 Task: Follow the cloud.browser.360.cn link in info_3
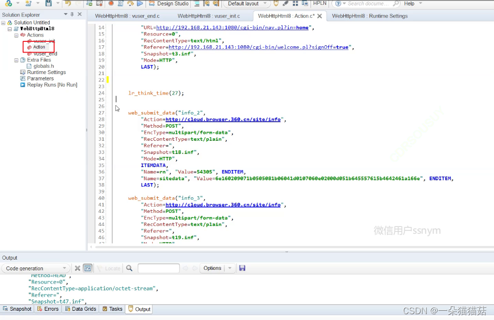coord(223,205)
